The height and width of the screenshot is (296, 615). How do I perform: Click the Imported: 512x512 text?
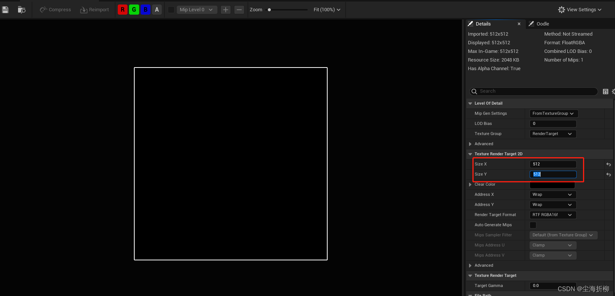click(488, 34)
